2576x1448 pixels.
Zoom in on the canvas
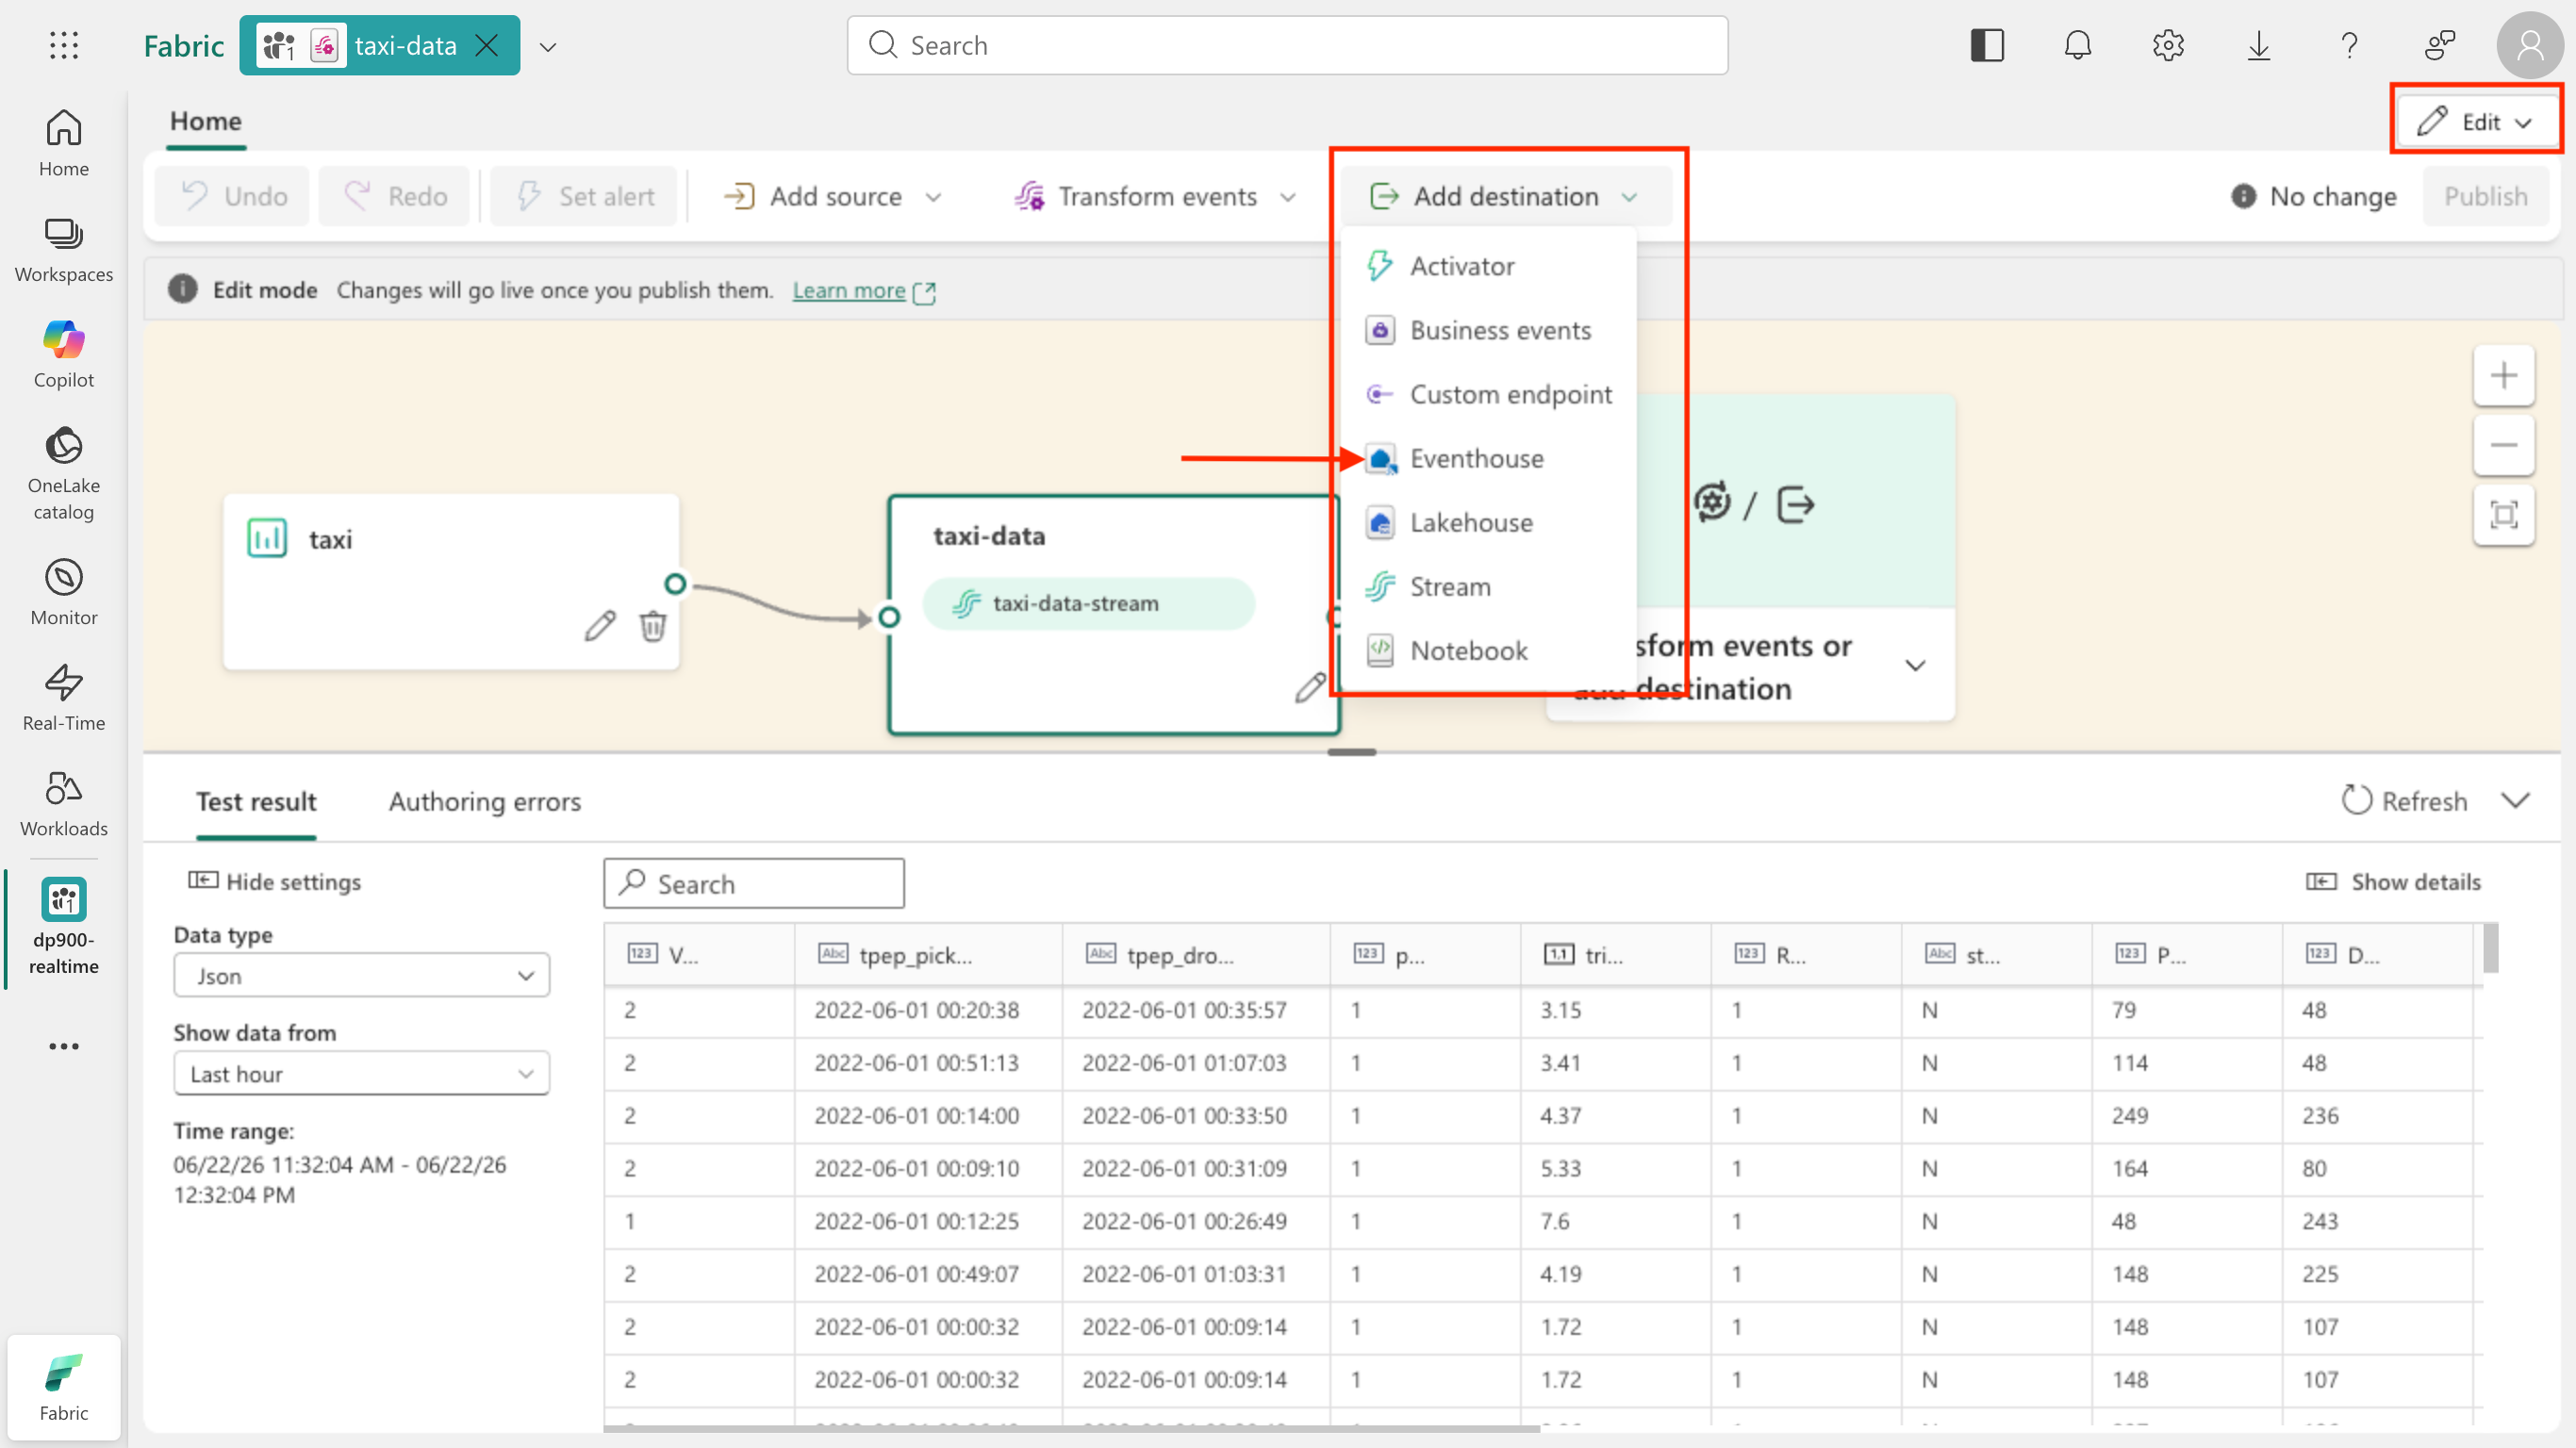[2503, 375]
